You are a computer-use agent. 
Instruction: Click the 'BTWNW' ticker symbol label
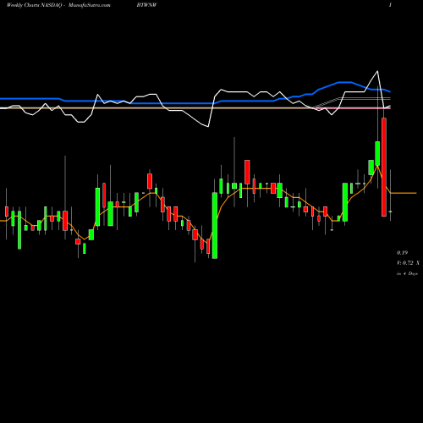(x=146, y=5)
